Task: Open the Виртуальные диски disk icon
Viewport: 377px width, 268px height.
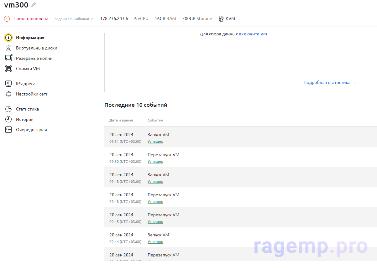Action: pos(8,48)
